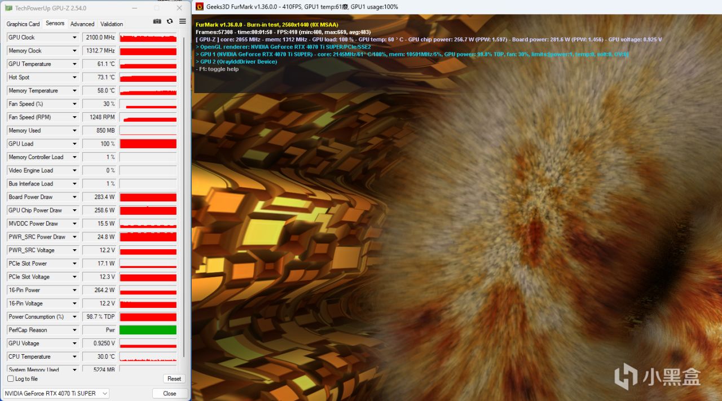This screenshot has height=401, width=722.
Task: Expand the GPU Temperature sensor dropdown
Action: click(x=74, y=64)
